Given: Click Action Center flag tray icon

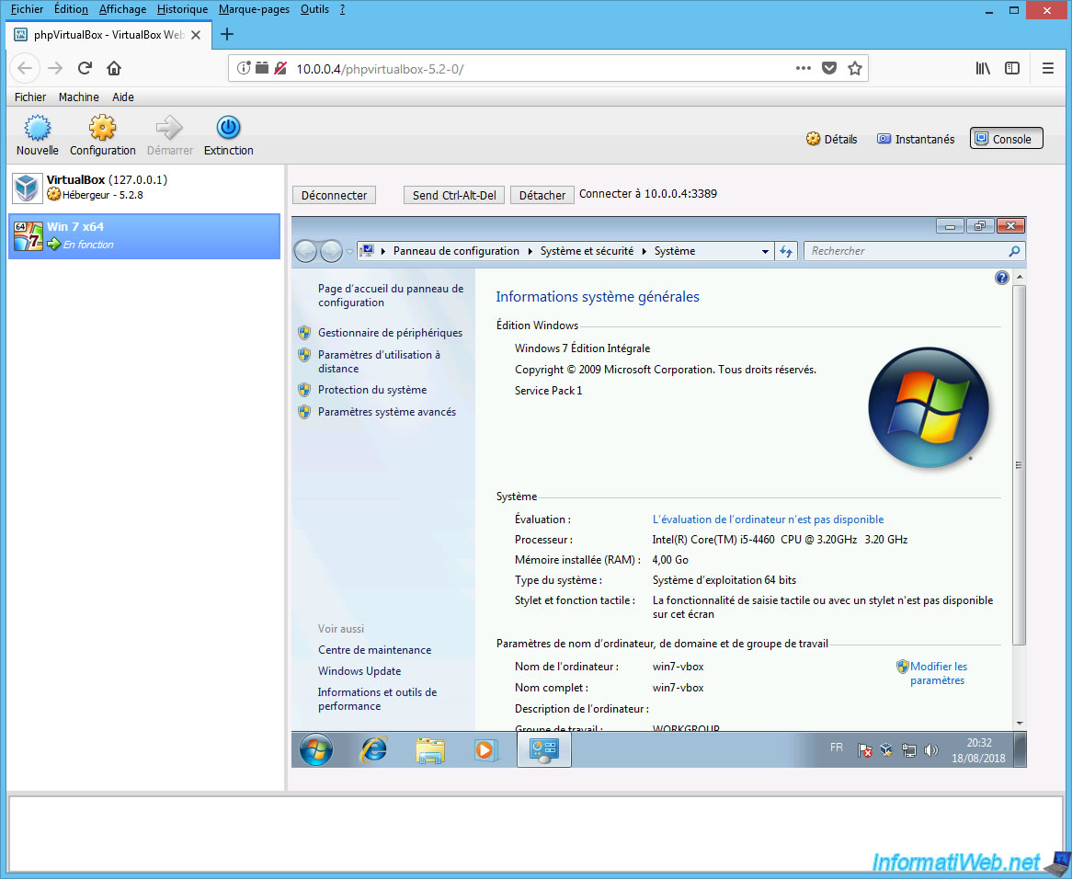Looking at the screenshot, I should (x=865, y=750).
